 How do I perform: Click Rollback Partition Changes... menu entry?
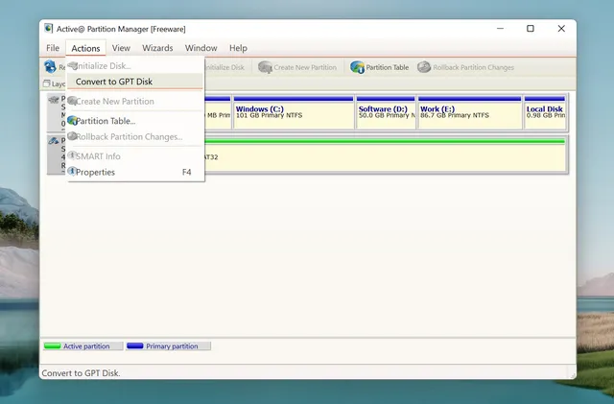point(135,137)
